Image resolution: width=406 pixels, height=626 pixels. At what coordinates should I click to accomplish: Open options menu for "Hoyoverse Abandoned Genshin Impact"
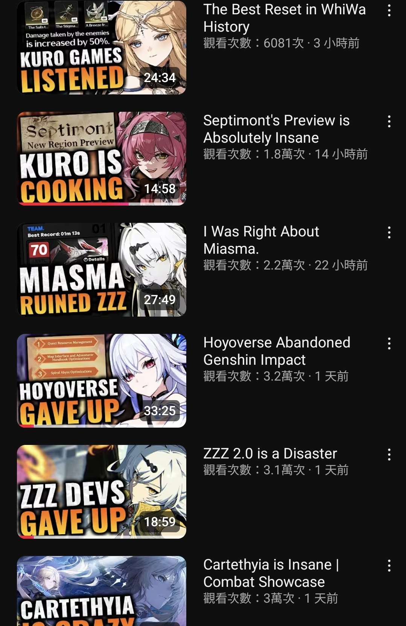(389, 344)
